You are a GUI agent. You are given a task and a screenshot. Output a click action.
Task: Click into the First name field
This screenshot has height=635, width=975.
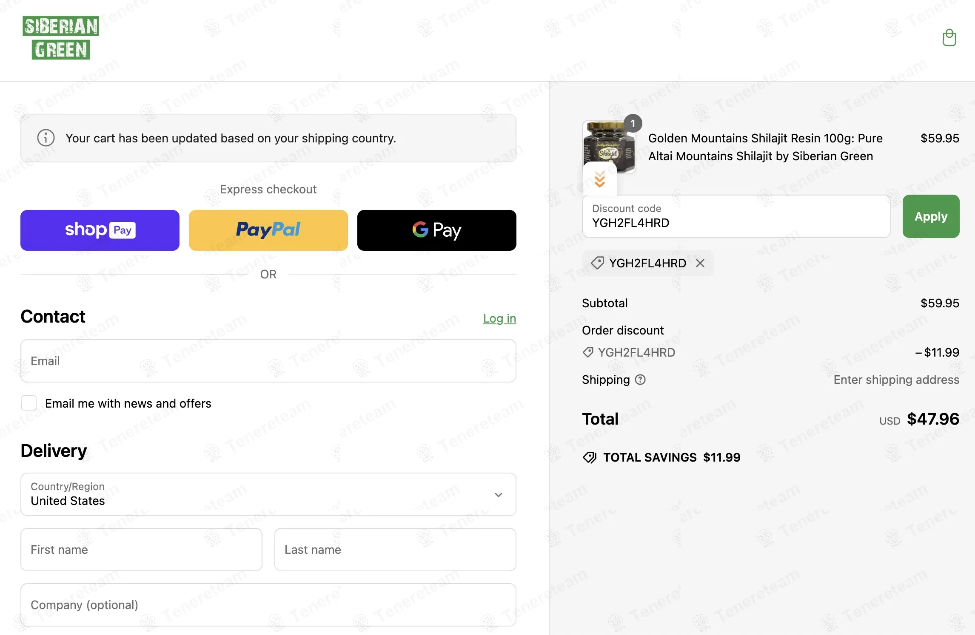(141, 550)
